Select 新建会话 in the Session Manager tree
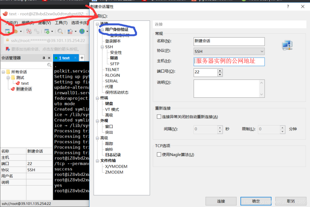 coord(24,89)
